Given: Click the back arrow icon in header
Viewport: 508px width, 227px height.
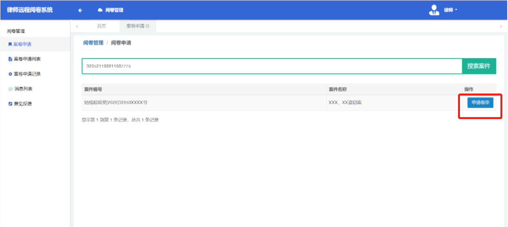Looking at the screenshot, I should point(80,10).
